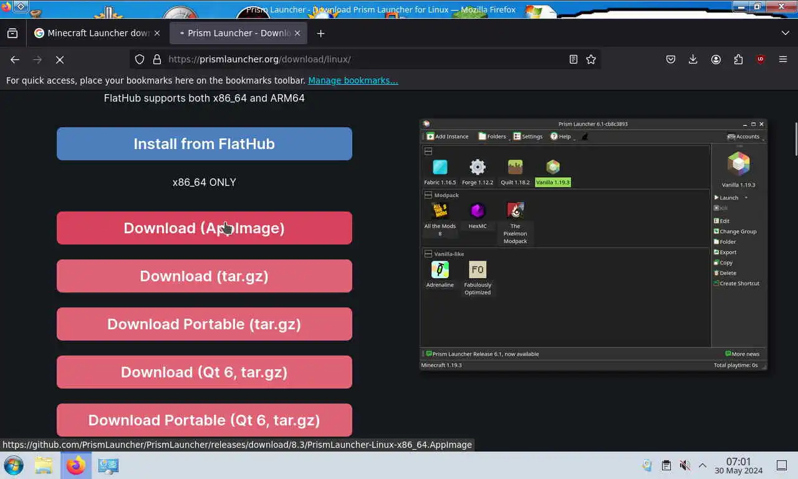Open the Firefox downloads panel

(x=693, y=59)
